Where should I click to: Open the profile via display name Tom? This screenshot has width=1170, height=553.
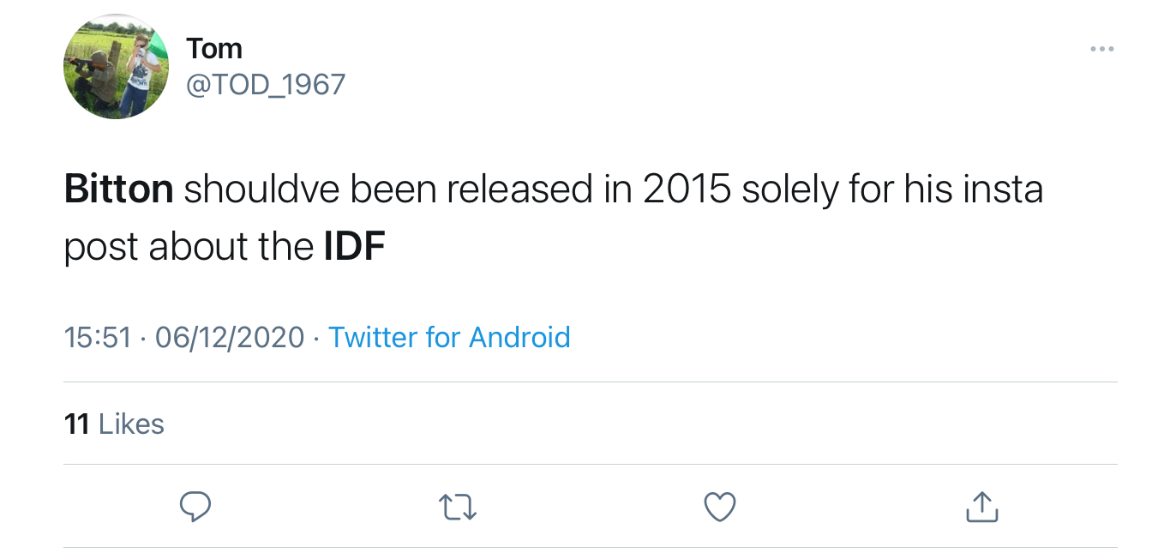tap(214, 49)
